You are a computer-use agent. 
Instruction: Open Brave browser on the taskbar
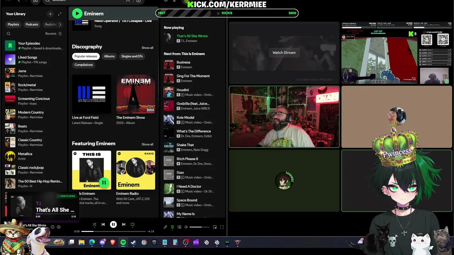click(113, 242)
